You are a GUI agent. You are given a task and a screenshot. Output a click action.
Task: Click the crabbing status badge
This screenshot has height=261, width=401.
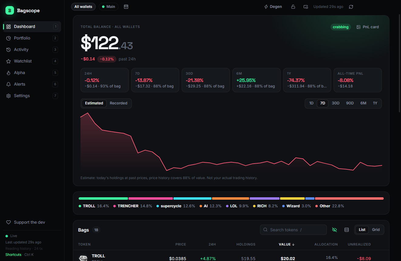point(341,27)
